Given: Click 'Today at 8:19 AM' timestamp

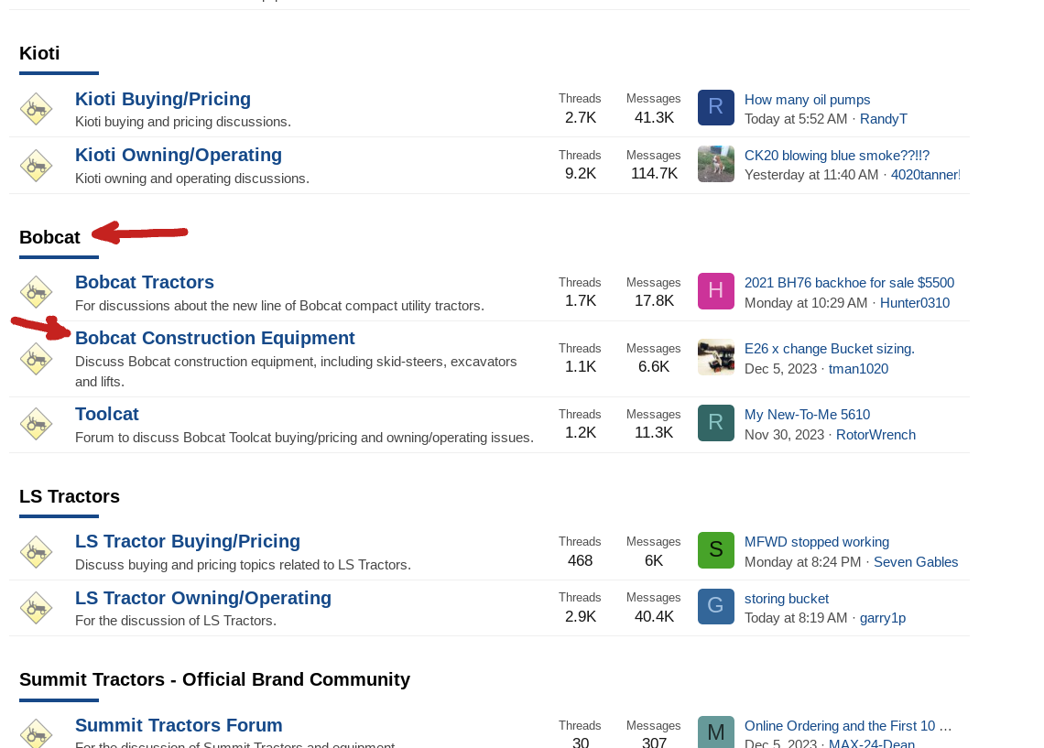Looking at the screenshot, I should click(x=796, y=618).
